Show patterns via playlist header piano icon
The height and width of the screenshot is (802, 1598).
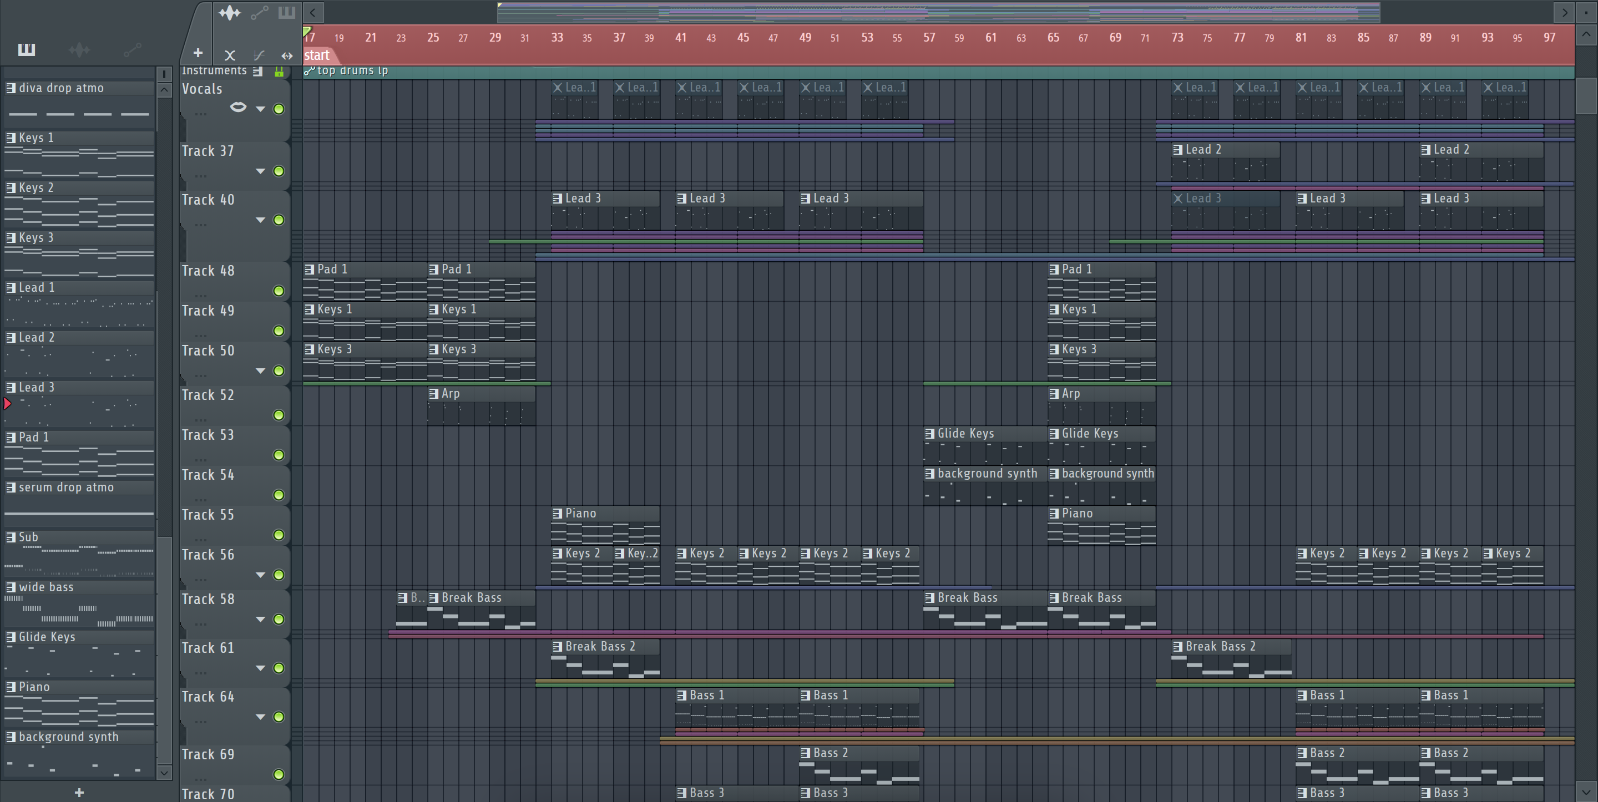[x=287, y=12]
